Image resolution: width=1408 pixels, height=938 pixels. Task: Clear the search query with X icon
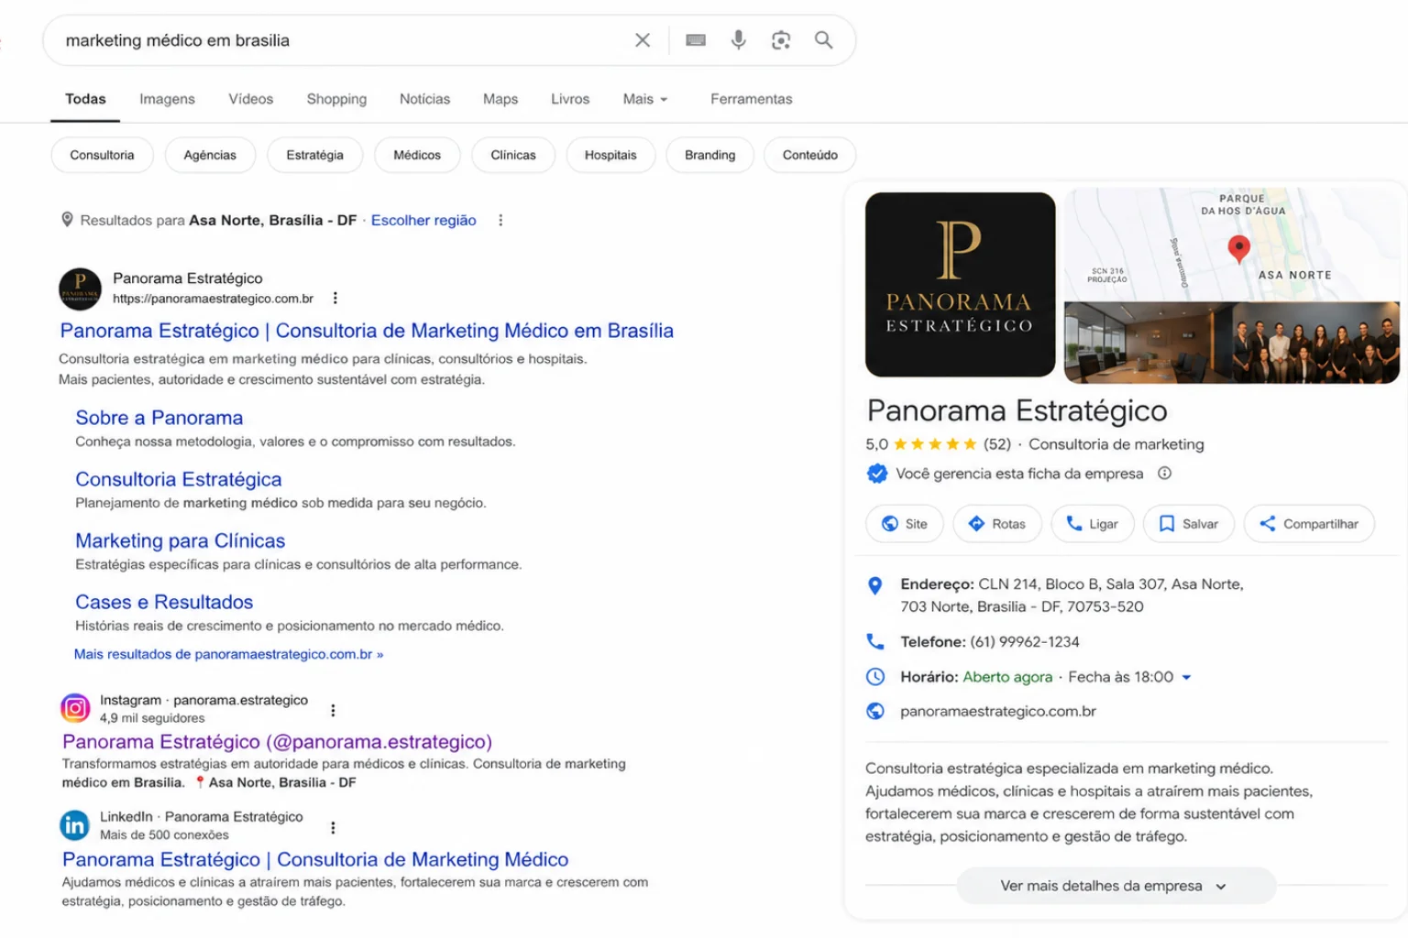pyautogui.click(x=643, y=40)
